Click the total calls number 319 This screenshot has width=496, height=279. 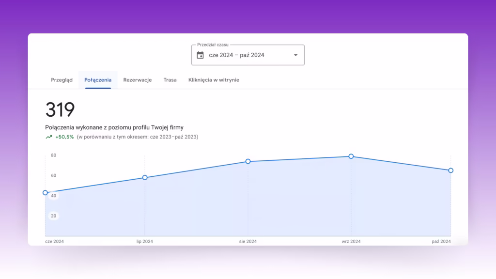[x=60, y=110]
